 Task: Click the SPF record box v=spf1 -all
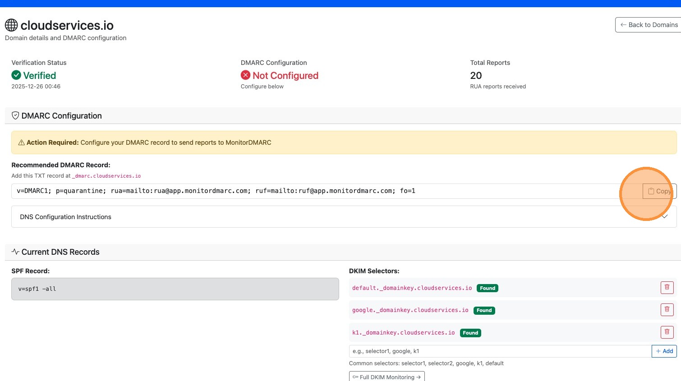point(175,289)
